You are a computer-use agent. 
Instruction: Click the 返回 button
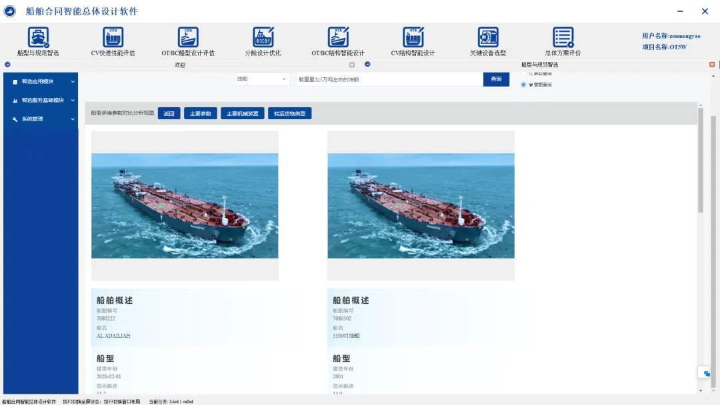point(169,114)
